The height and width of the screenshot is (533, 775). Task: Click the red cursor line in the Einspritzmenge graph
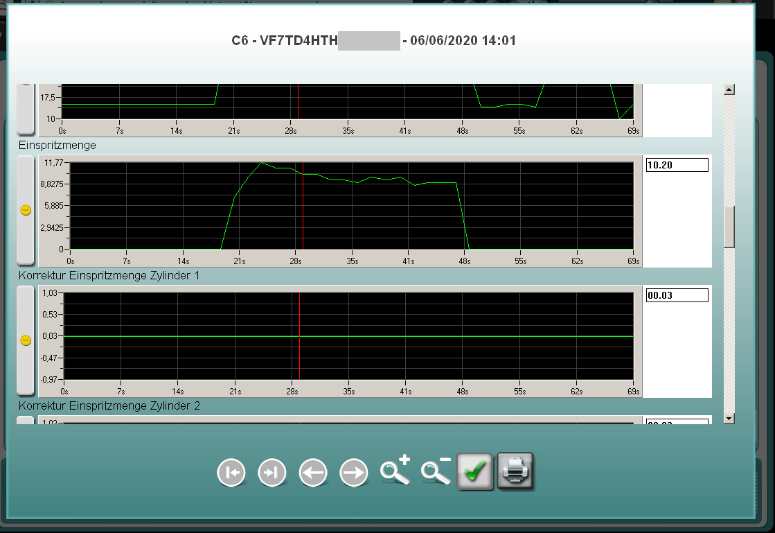pos(303,206)
